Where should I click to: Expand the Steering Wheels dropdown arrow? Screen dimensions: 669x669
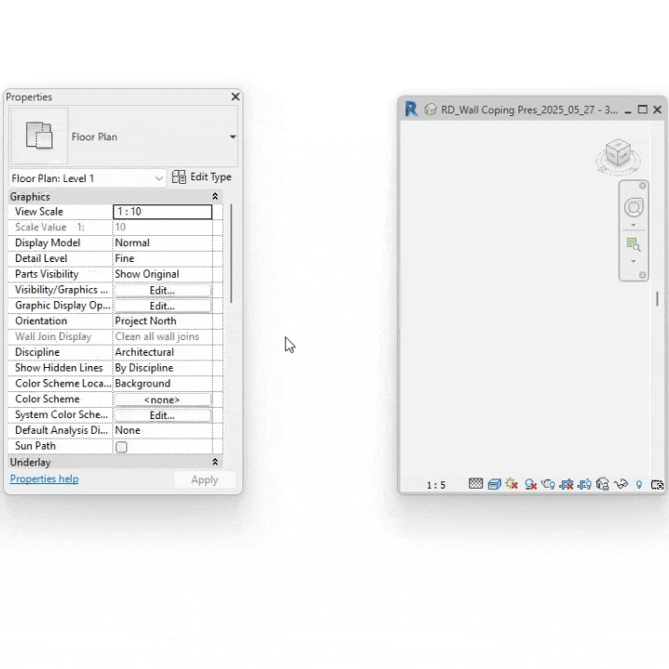(x=634, y=225)
